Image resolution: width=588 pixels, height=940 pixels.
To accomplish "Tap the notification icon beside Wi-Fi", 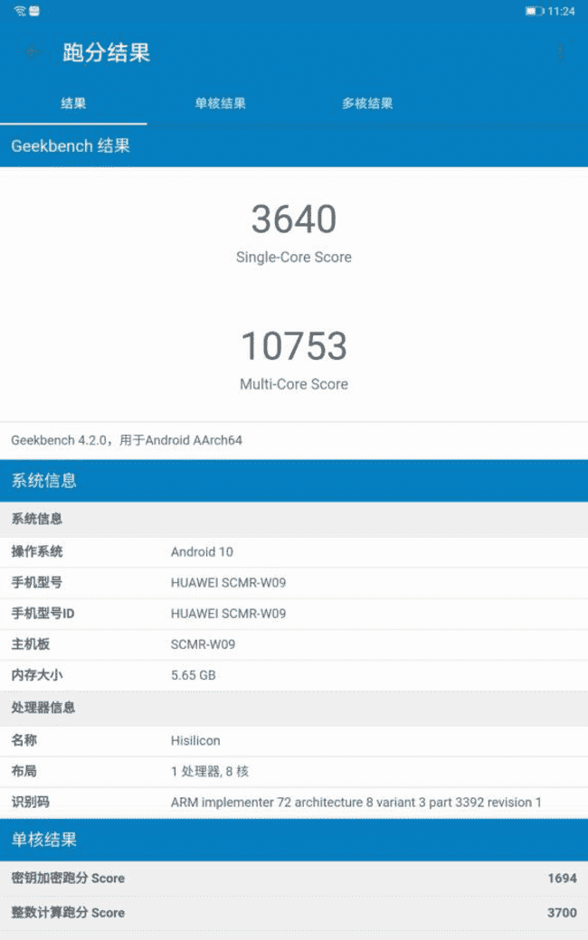I will point(34,11).
